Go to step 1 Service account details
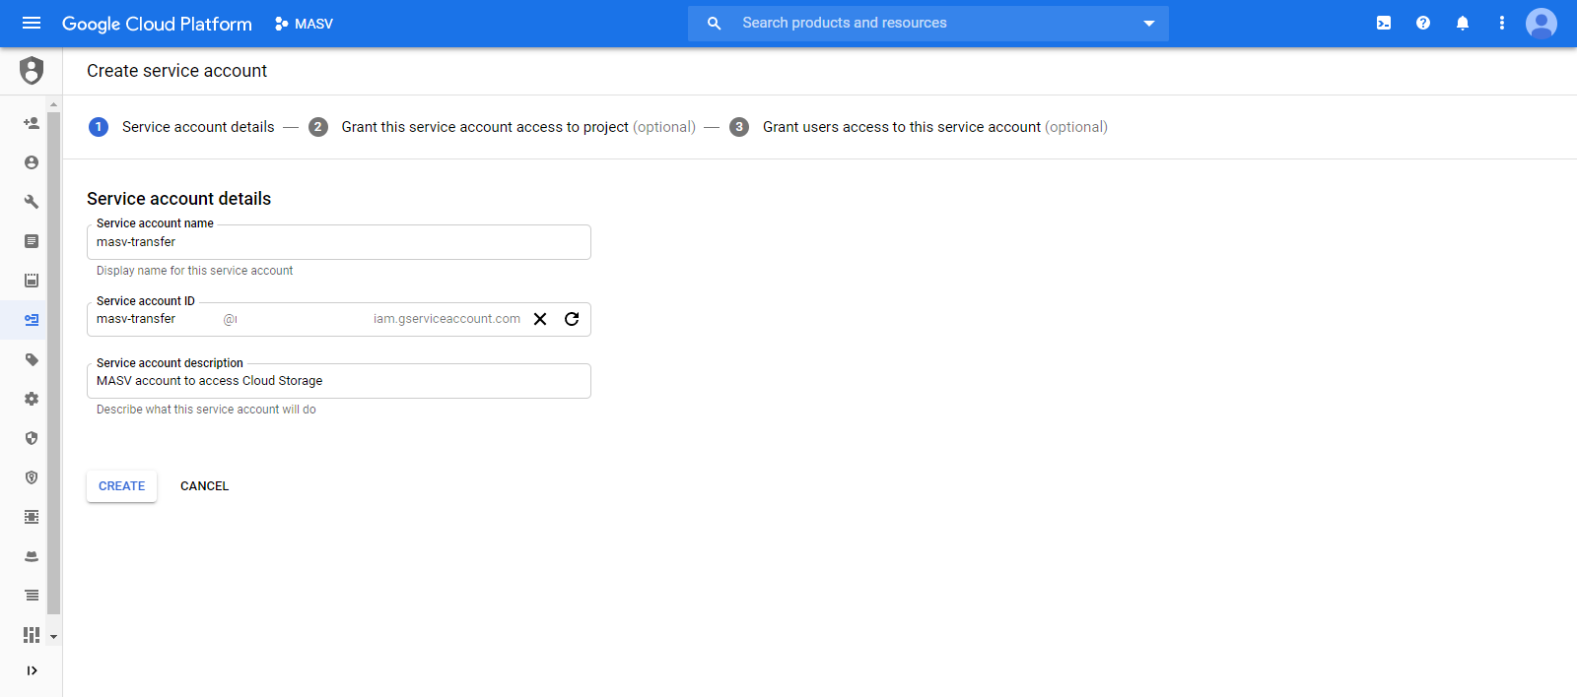The height and width of the screenshot is (697, 1577). pos(181,127)
